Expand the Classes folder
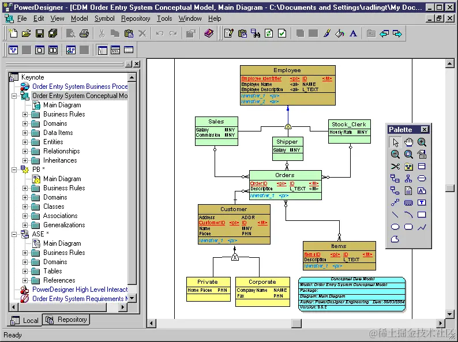 coord(25,206)
